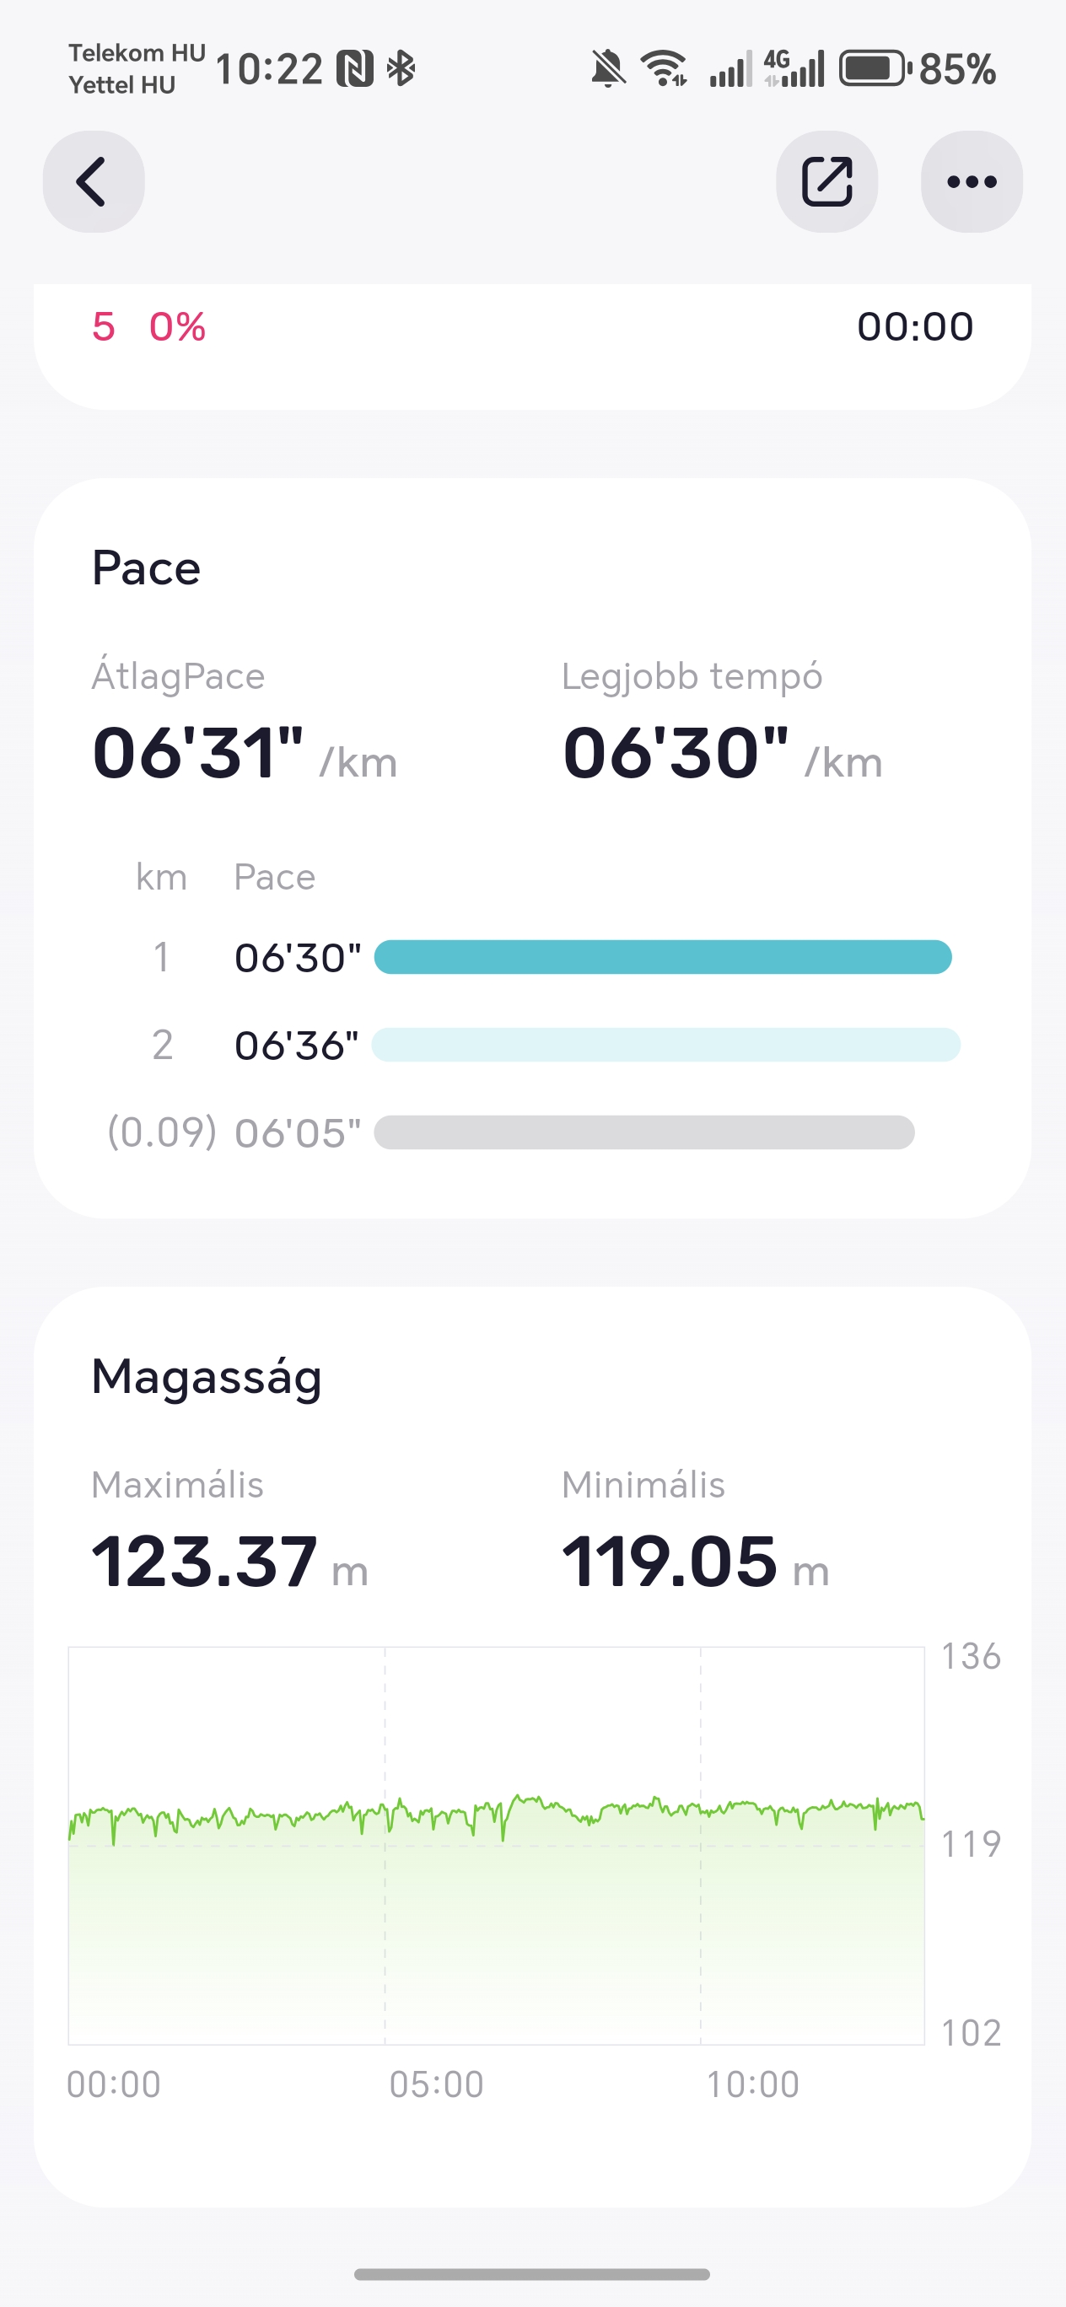The image size is (1066, 2307).
Task: Tap the 10:00 time axis label
Action: click(752, 2085)
